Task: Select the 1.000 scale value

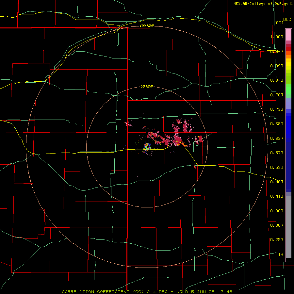Action: pos(277,37)
